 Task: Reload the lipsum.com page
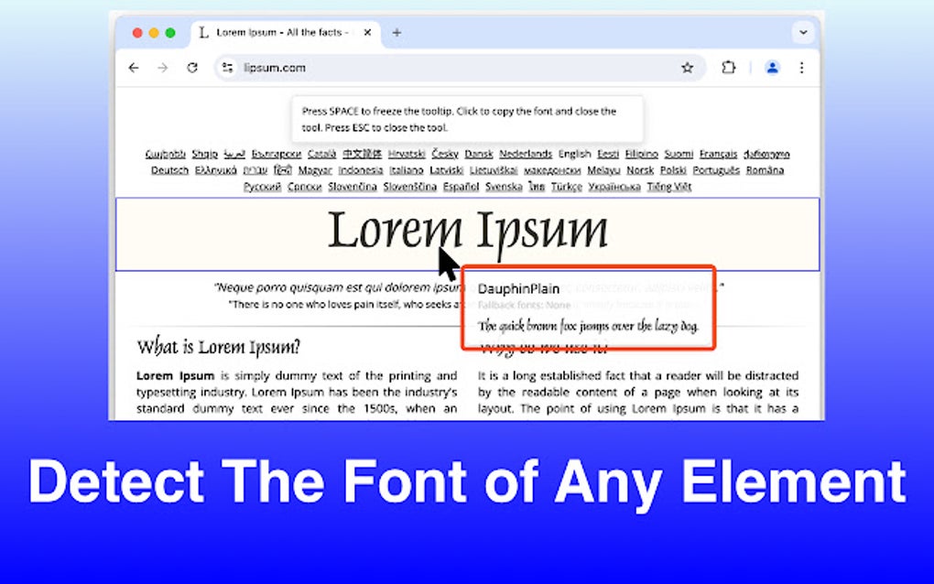point(192,68)
